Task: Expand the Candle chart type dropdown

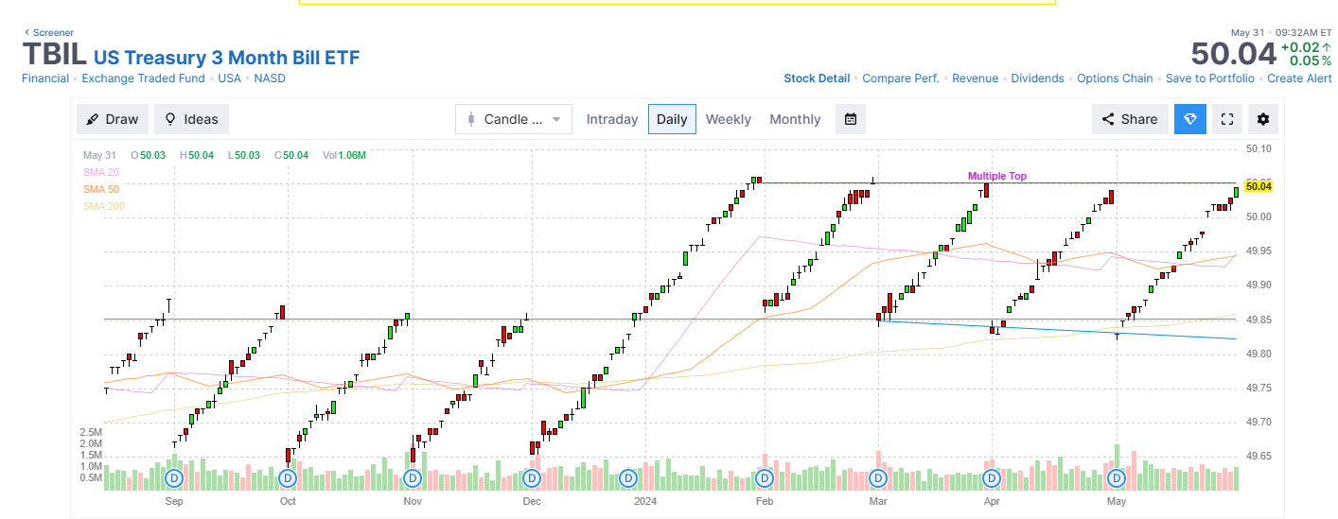Action: 514,119
